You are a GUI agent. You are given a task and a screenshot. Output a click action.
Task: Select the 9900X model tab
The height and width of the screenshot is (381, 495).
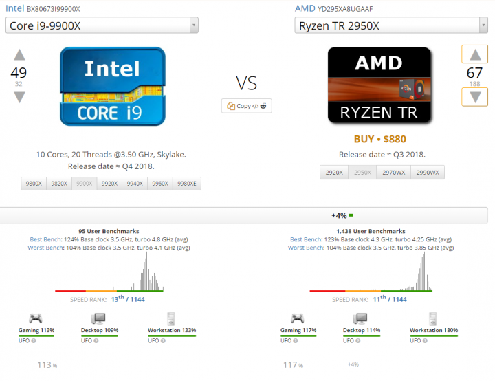pos(85,184)
